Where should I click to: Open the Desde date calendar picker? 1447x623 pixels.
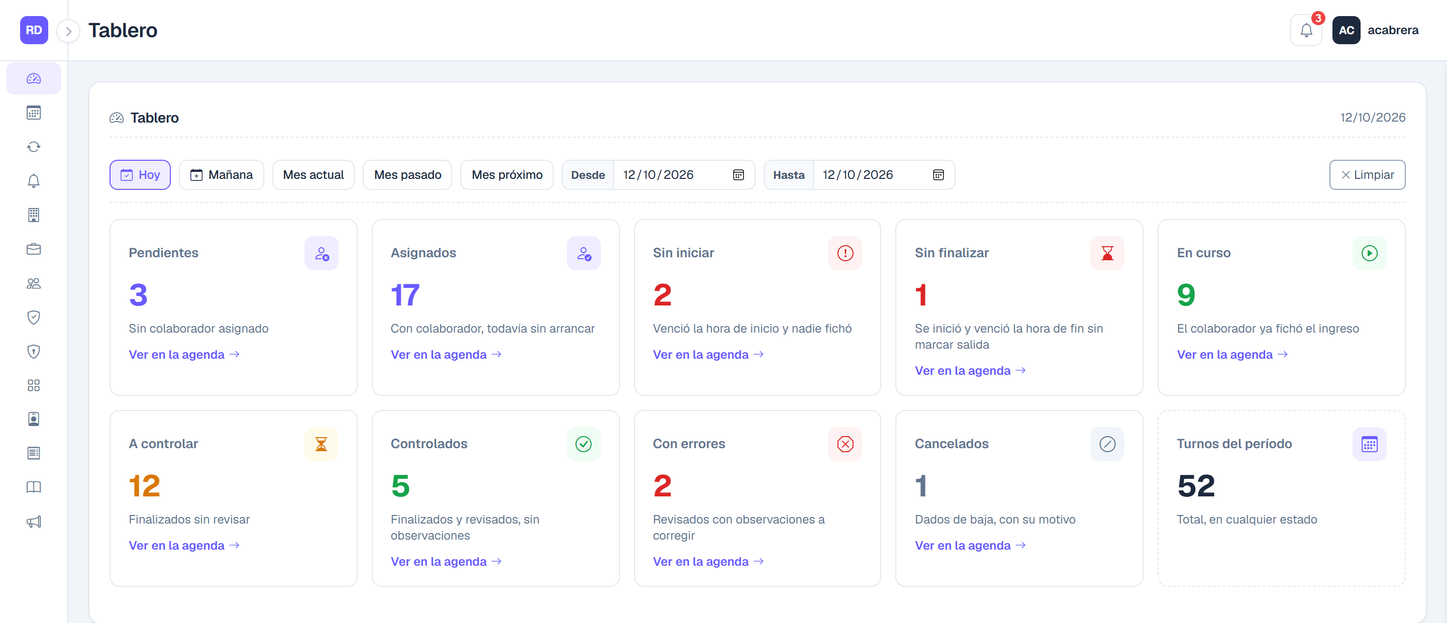[x=738, y=175]
